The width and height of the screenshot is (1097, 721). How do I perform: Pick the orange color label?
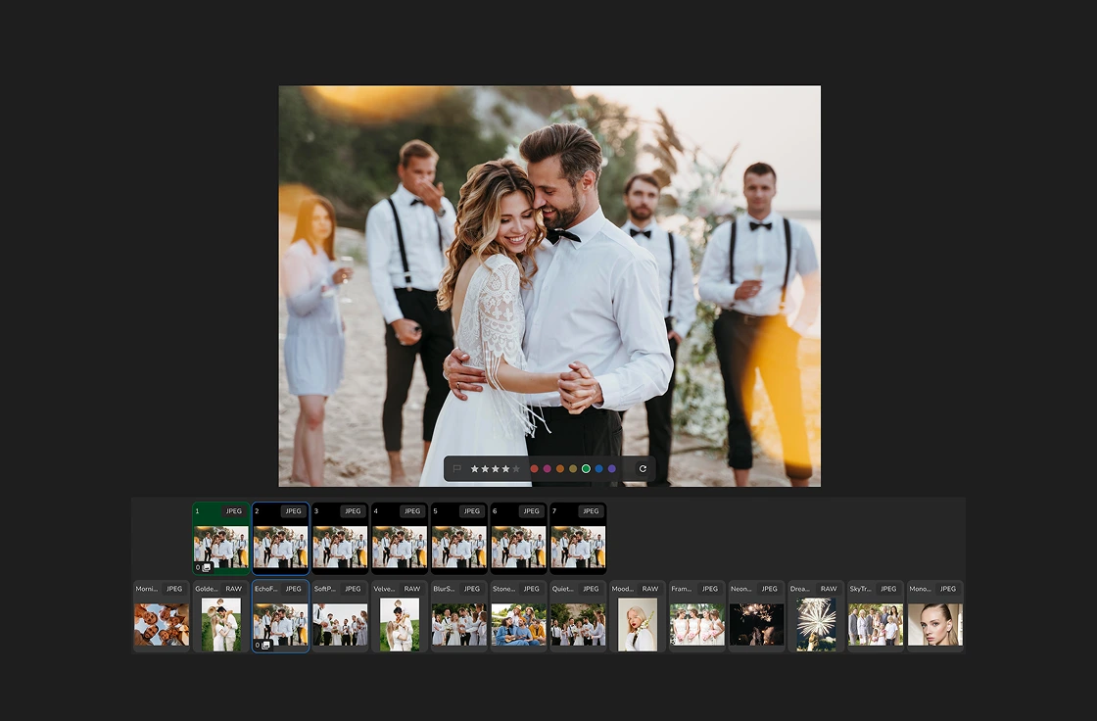pyautogui.click(x=560, y=469)
